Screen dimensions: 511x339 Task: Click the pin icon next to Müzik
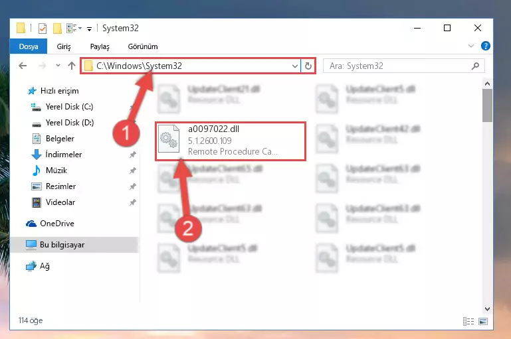pos(133,170)
